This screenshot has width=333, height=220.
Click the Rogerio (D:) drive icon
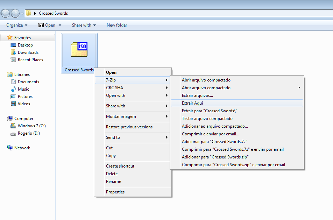point(13,133)
